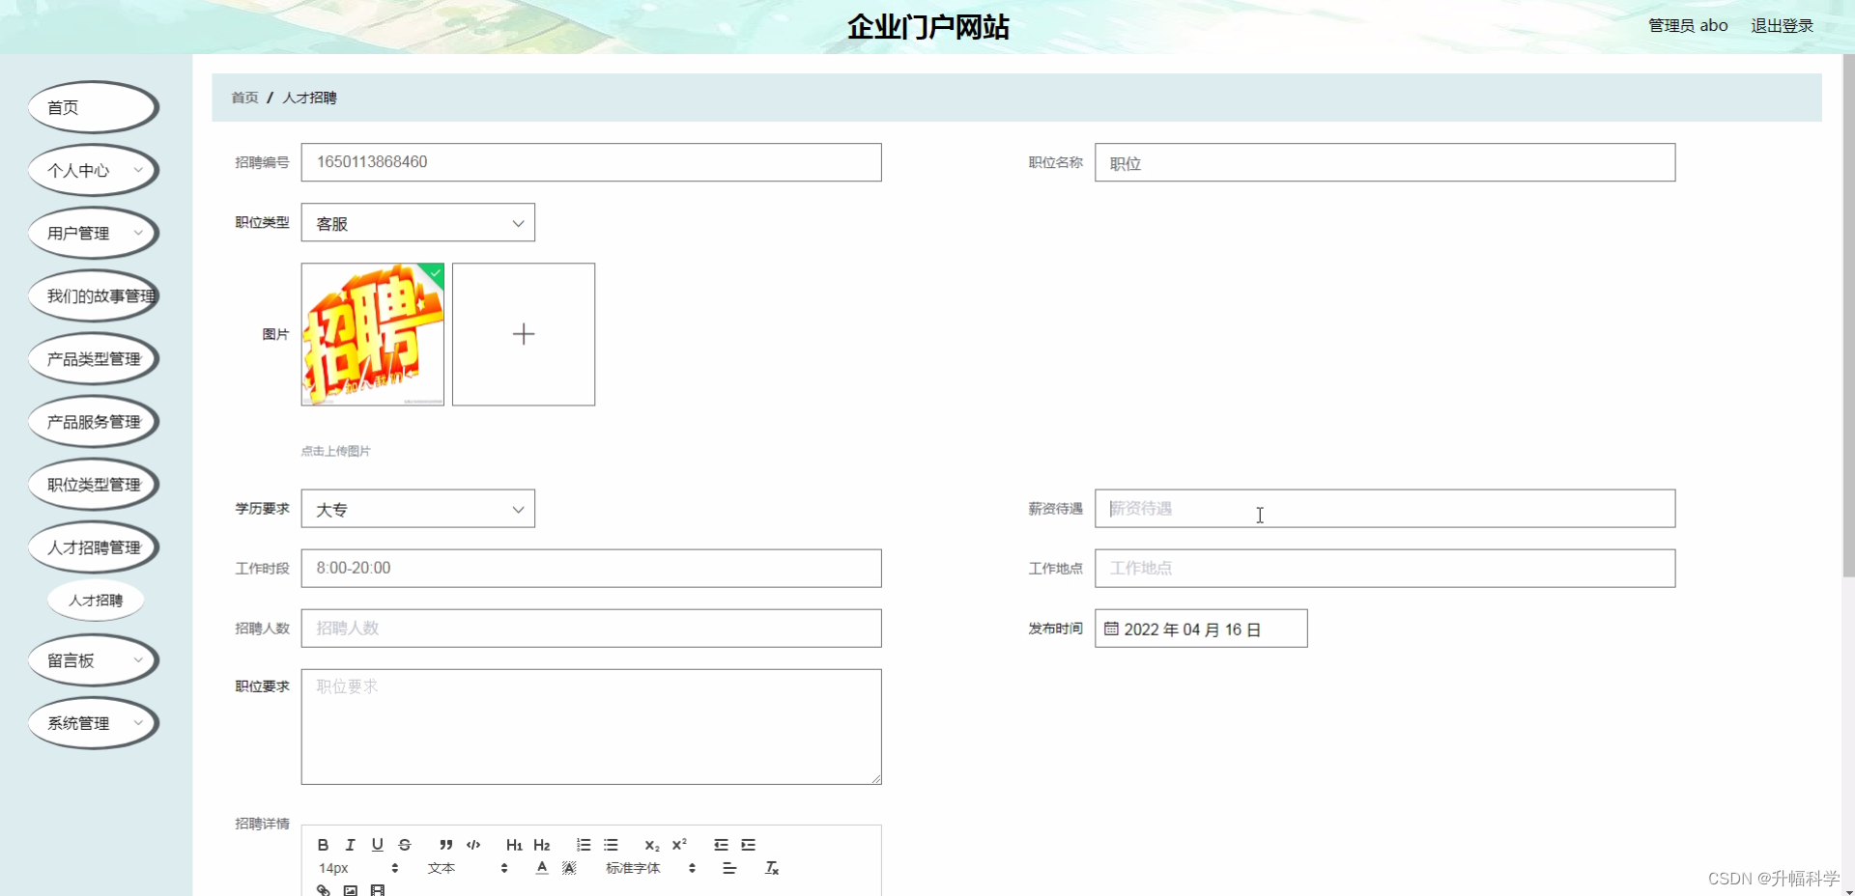The image size is (1855, 896).
Task: Insert a hyperlink in the editor
Action: tap(324, 888)
